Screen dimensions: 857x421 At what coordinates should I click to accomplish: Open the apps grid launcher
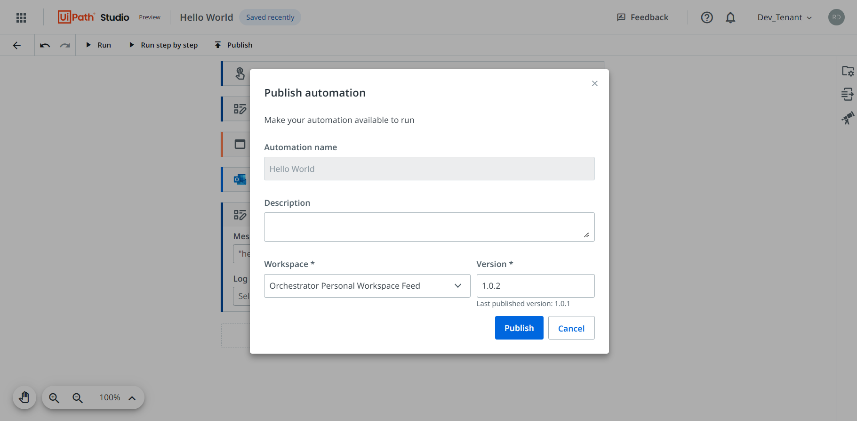coord(21,18)
